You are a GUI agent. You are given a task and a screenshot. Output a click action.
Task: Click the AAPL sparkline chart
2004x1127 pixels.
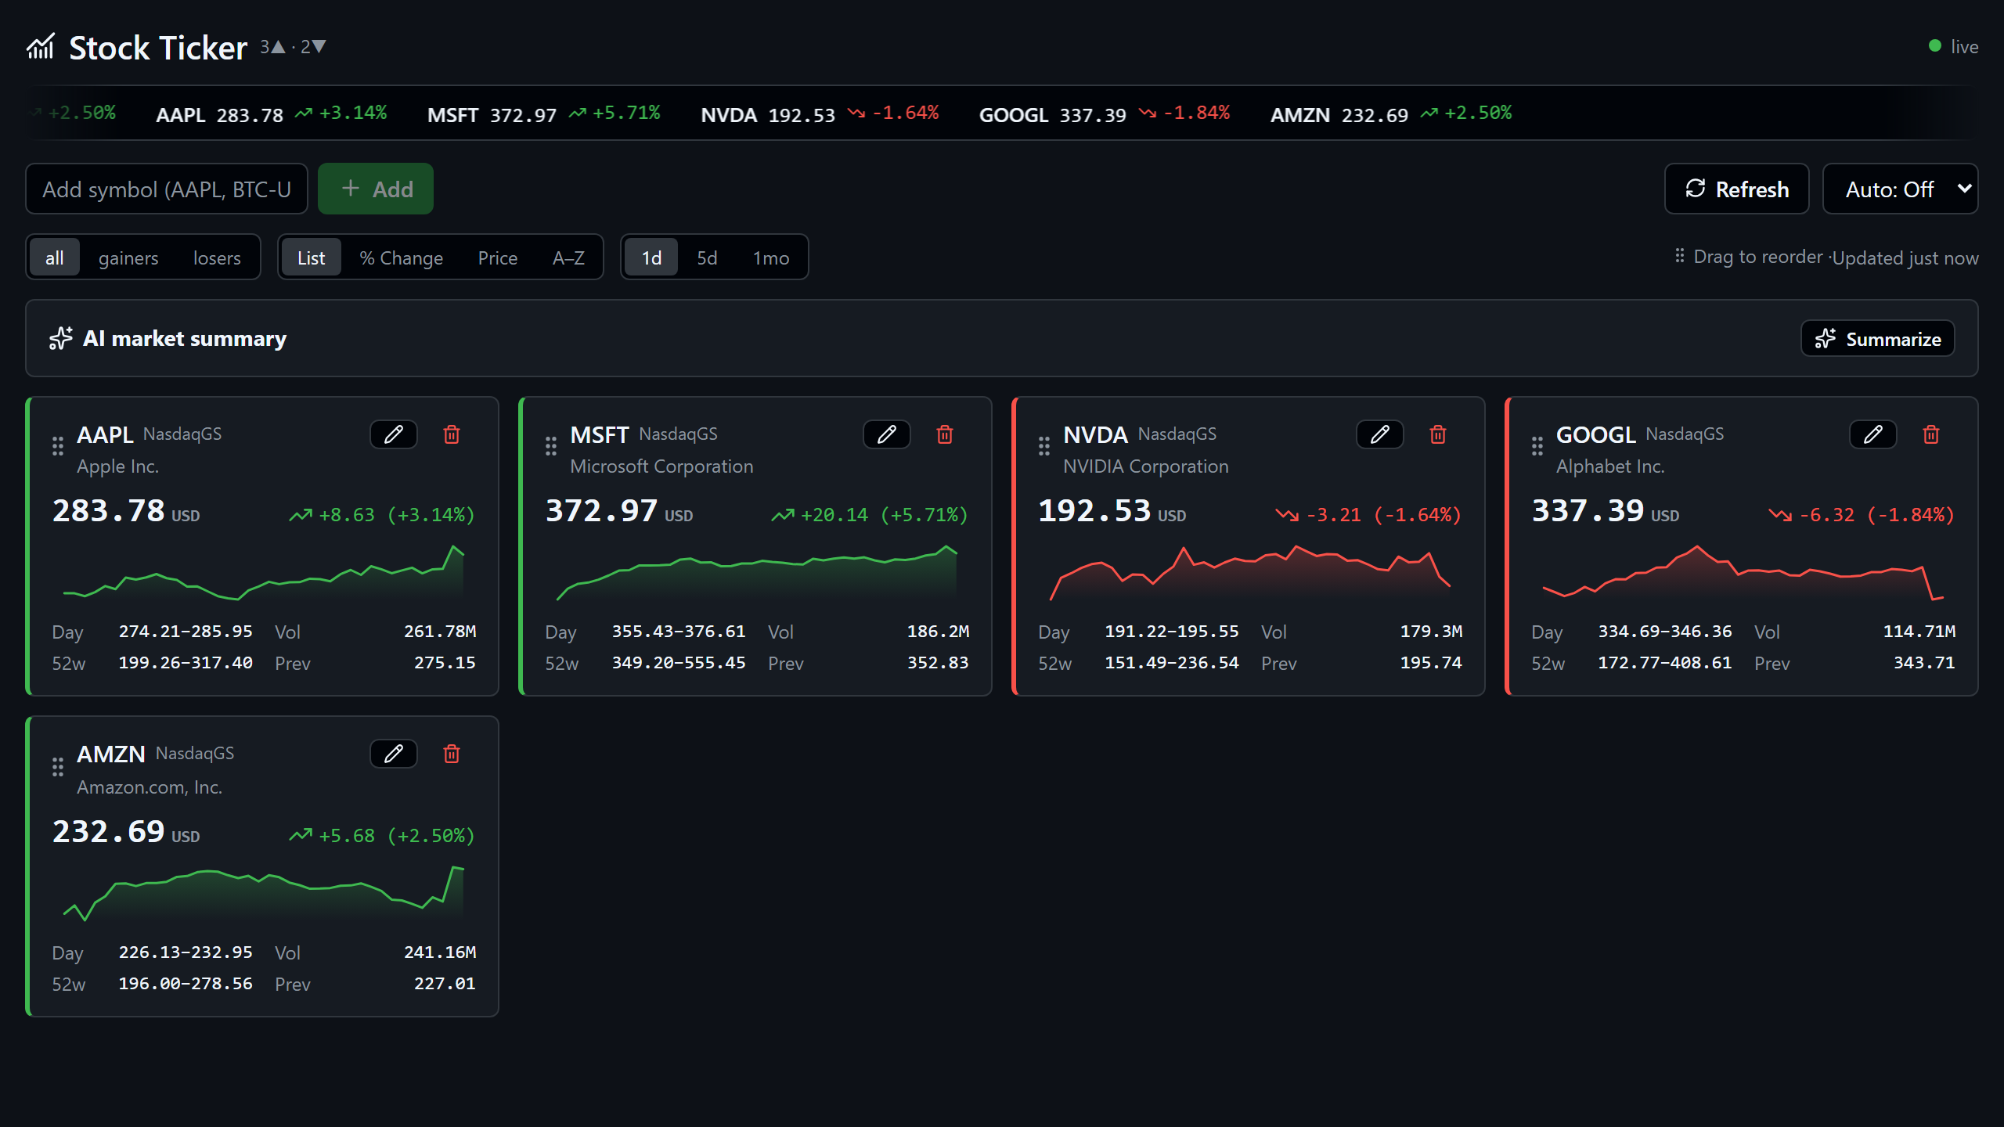click(x=264, y=573)
